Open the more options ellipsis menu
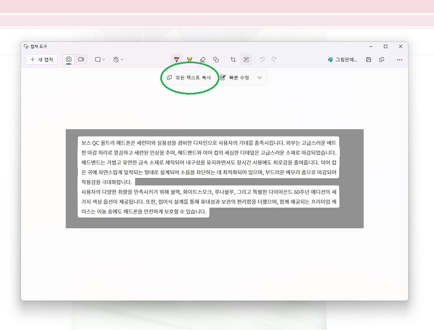Image resolution: width=434 pixels, height=330 pixels. (x=399, y=60)
